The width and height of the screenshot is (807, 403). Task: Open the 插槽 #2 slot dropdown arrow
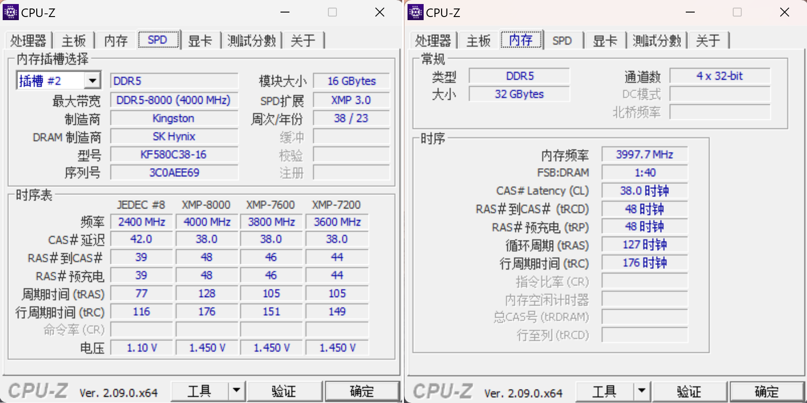tap(93, 81)
